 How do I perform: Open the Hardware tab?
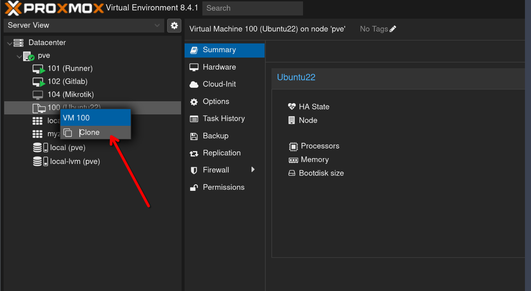(x=224, y=67)
